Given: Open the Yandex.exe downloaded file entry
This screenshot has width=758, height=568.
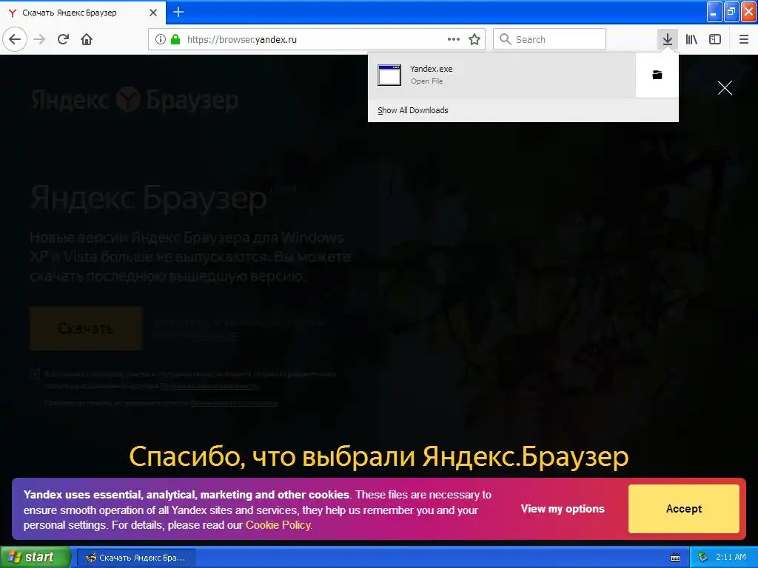Looking at the screenshot, I should (x=502, y=75).
